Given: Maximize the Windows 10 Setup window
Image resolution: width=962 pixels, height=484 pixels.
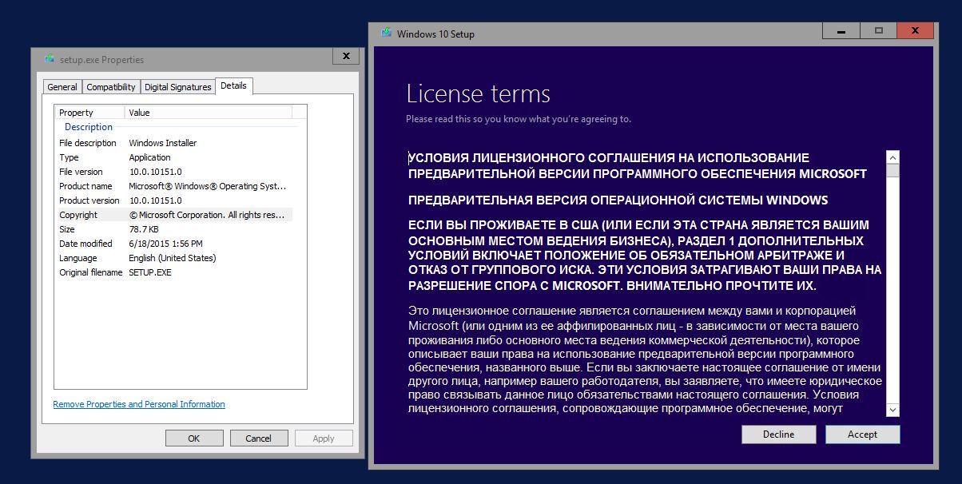Looking at the screenshot, I should pyautogui.click(x=879, y=31).
